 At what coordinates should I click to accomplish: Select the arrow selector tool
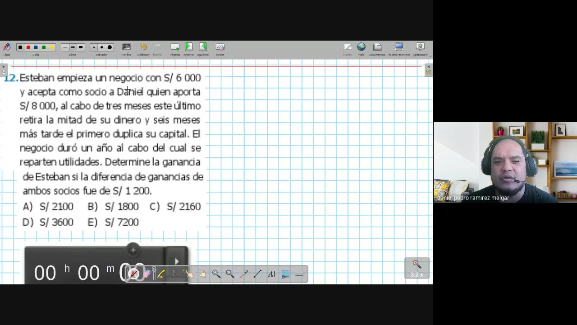(x=175, y=274)
